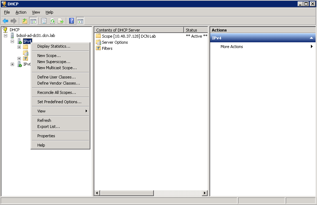Click the Filters funnel icon in tree

click(x=25, y=58)
